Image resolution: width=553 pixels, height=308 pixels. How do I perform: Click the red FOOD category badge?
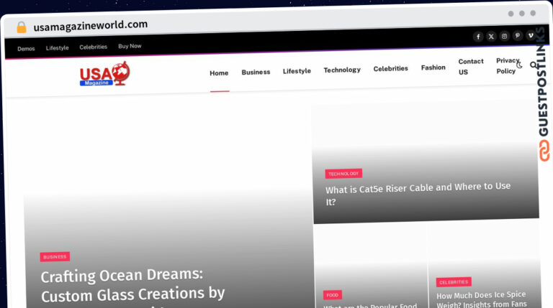(332, 295)
